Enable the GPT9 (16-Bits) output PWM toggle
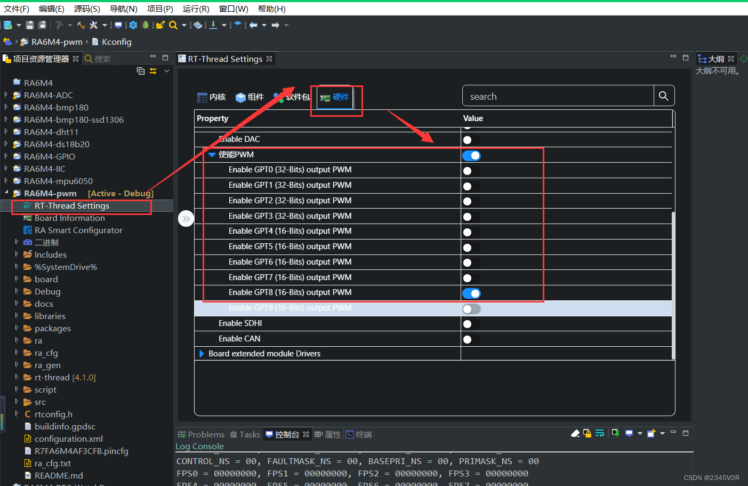The height and width of the screenshot is (486, 748). pyautogui.click(x=471, y=309)
